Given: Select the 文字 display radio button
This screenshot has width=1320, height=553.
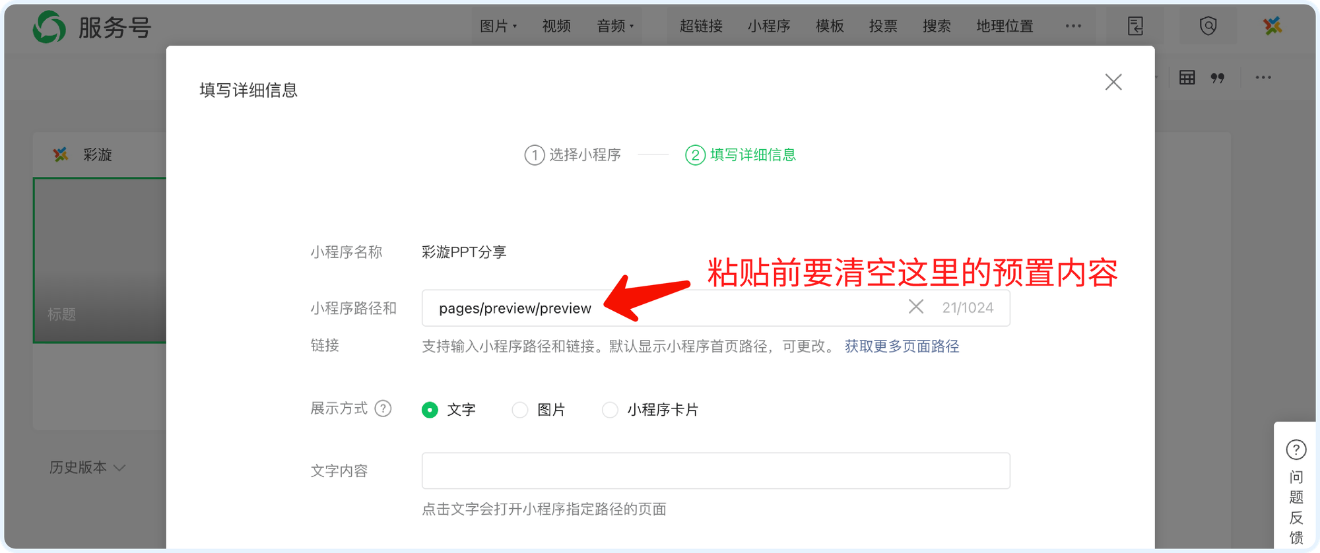Looking at the screenshot, I should click(x=430, y=410).
